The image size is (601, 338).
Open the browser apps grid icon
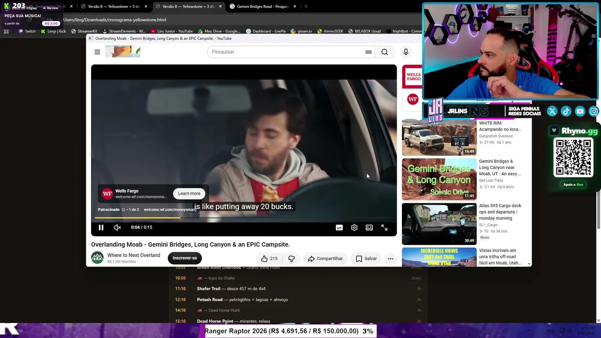[6, 31]
